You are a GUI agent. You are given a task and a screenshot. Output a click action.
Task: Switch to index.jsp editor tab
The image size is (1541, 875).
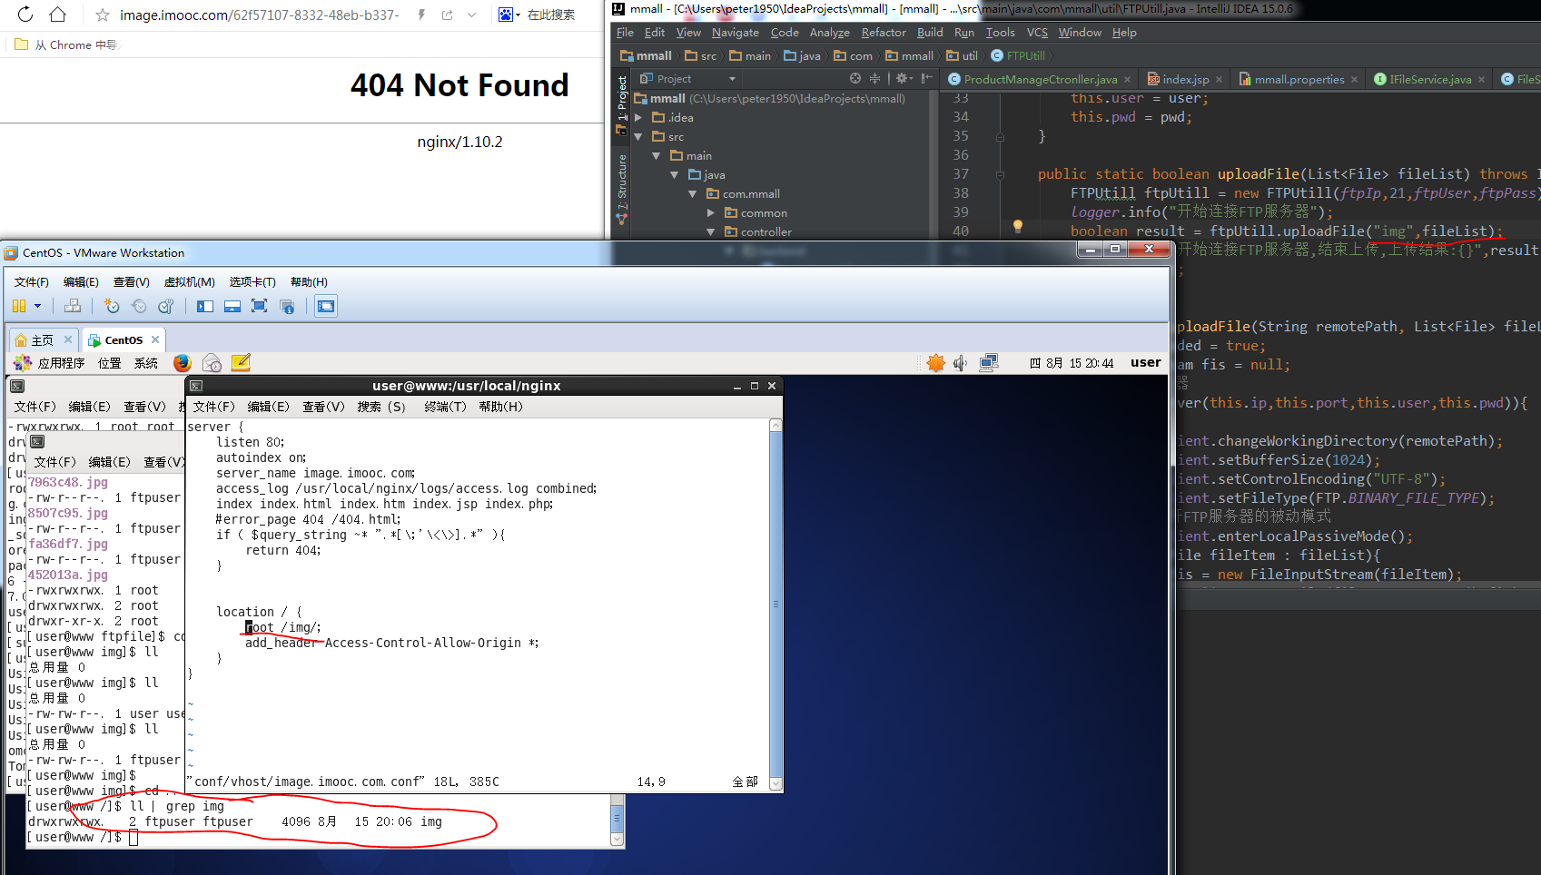pos(1185,80)
